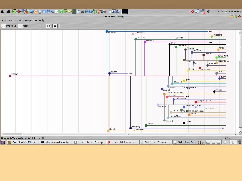Open the Image menu
The height and width of the screenshot is (181, 242).
click(27, 20)
